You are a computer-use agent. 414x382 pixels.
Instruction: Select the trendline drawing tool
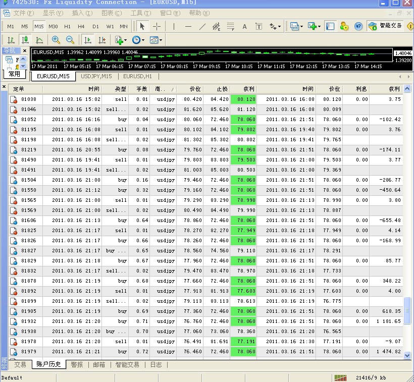pyautogui.click(x=202, y=26)
